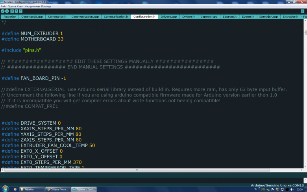Click the Save sketch down-arrow icon
Viewport: 307px width, 192px height.
(x=21, y=11)
